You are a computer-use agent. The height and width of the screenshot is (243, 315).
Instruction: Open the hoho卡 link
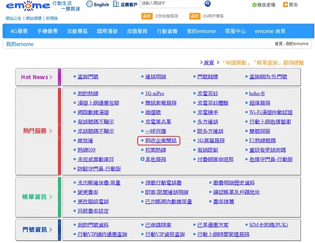point(257,93)
